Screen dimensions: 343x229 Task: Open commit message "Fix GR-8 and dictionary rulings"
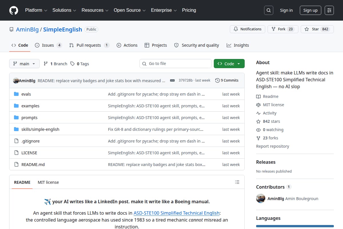click(x=156, y=129)
